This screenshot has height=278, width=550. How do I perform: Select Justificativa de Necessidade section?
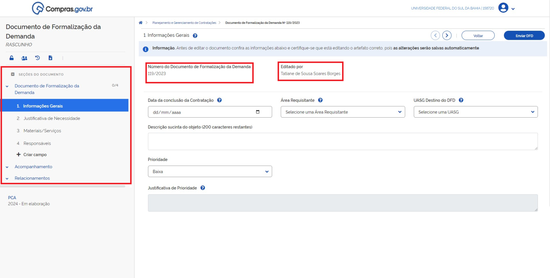point(52,118)
